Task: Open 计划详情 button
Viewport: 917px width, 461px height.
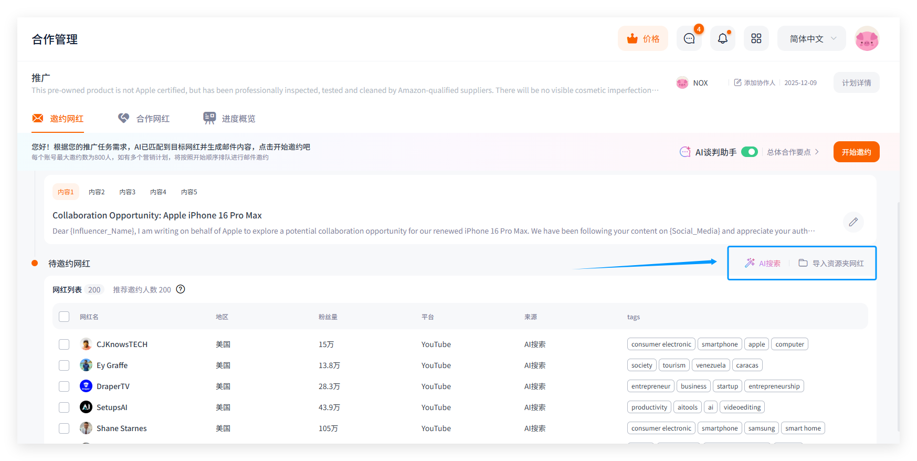Action: click(x=856, y=83)
